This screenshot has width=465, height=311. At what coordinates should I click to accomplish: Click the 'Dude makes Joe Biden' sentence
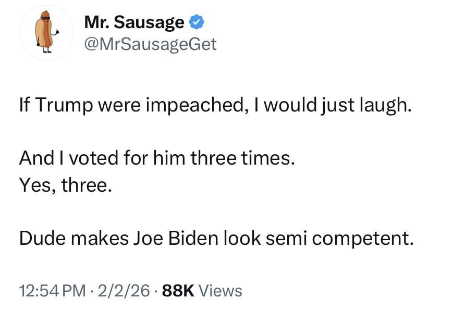(x=216, y=238)
